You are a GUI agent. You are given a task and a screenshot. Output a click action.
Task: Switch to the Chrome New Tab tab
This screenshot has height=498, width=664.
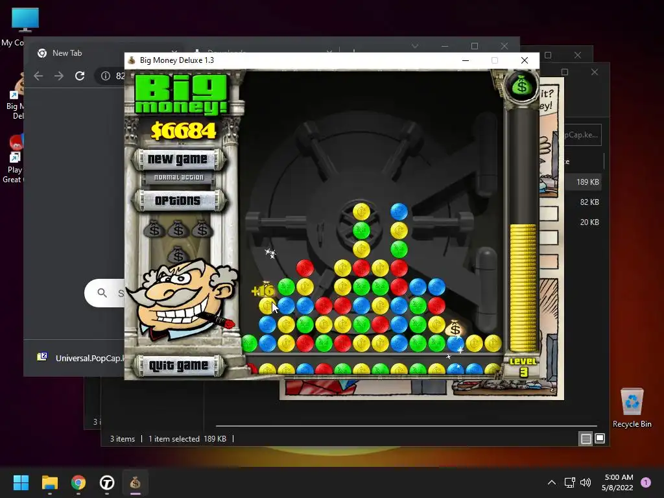click(67, 53)
